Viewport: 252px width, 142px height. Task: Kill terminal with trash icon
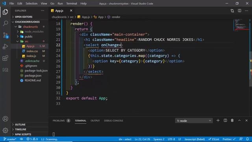point(232,120)
